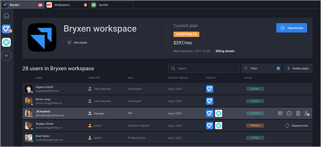Sort by the NAME column header
The width and height of the screenshot is (321, 147).
(39, 78)
